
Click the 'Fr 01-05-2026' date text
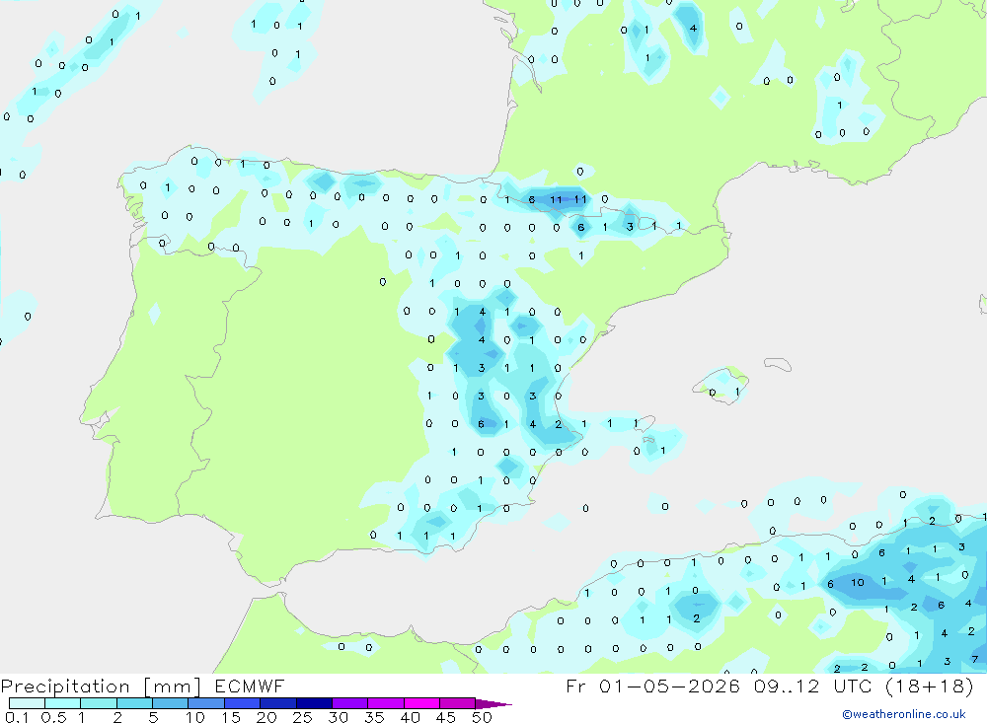click(x=652, y=686)
